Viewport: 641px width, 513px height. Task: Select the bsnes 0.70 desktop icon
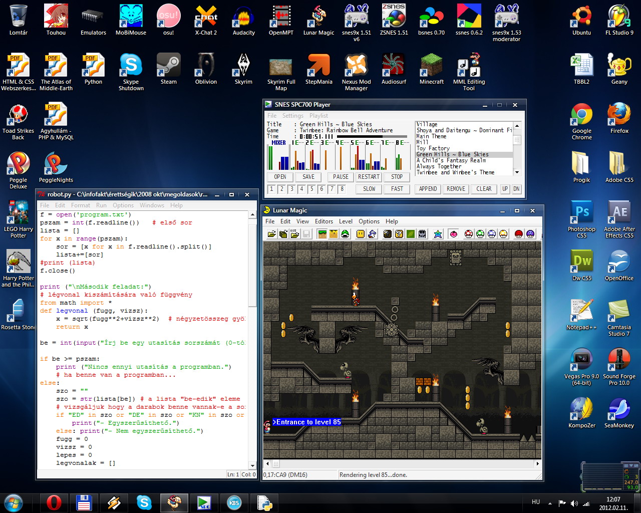point(431,20)
